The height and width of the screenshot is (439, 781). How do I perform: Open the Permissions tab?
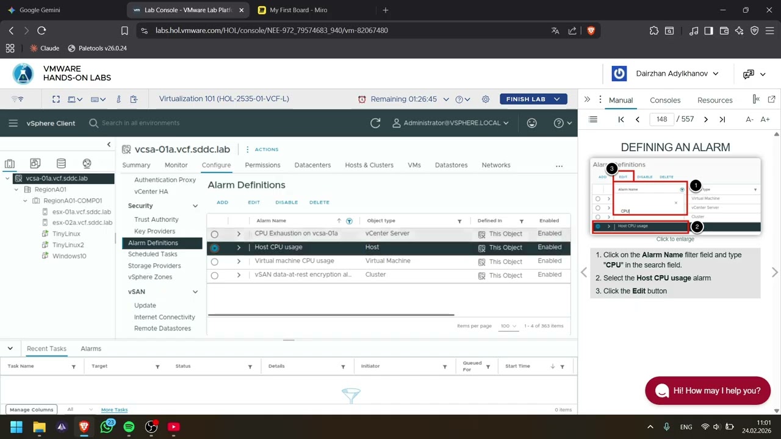262,165
